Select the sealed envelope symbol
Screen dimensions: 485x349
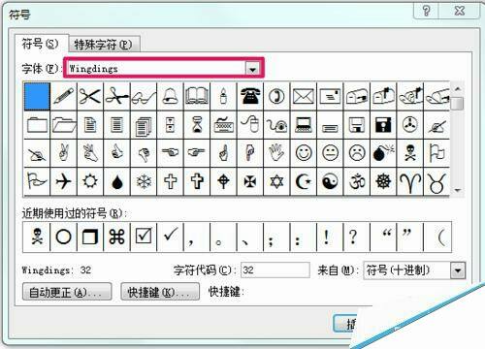304,96
